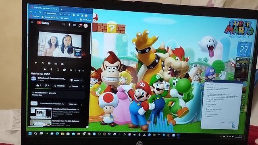Open Traduci bookmark in bookmarks bar
The width and height of the screenshot is (258, 145).
[x=65, y=18]
